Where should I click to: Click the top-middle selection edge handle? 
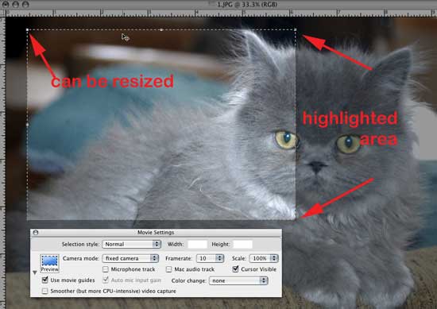pyautogui.click(x=161, y=29)
